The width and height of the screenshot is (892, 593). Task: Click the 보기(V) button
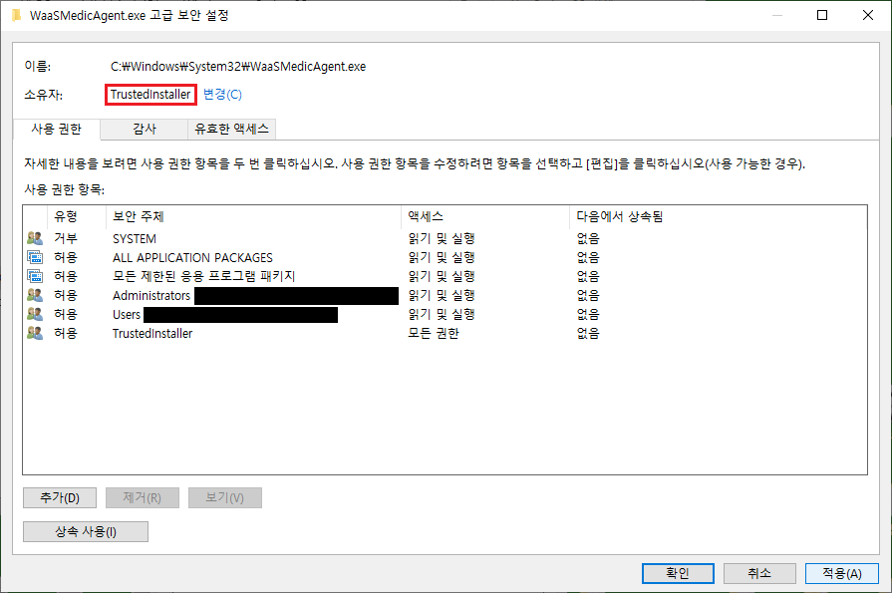[224, 498]
